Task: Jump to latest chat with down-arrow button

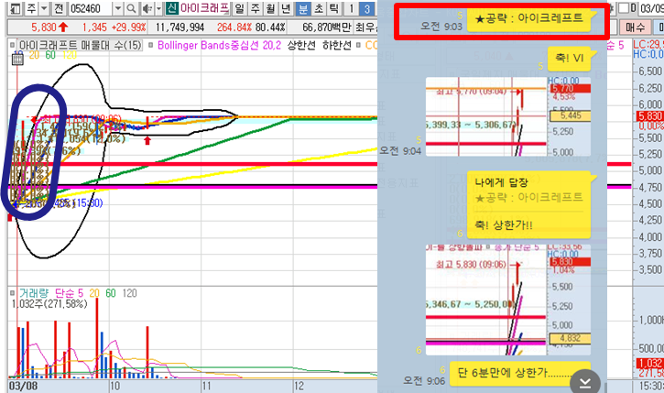Action: click(585, 382)
